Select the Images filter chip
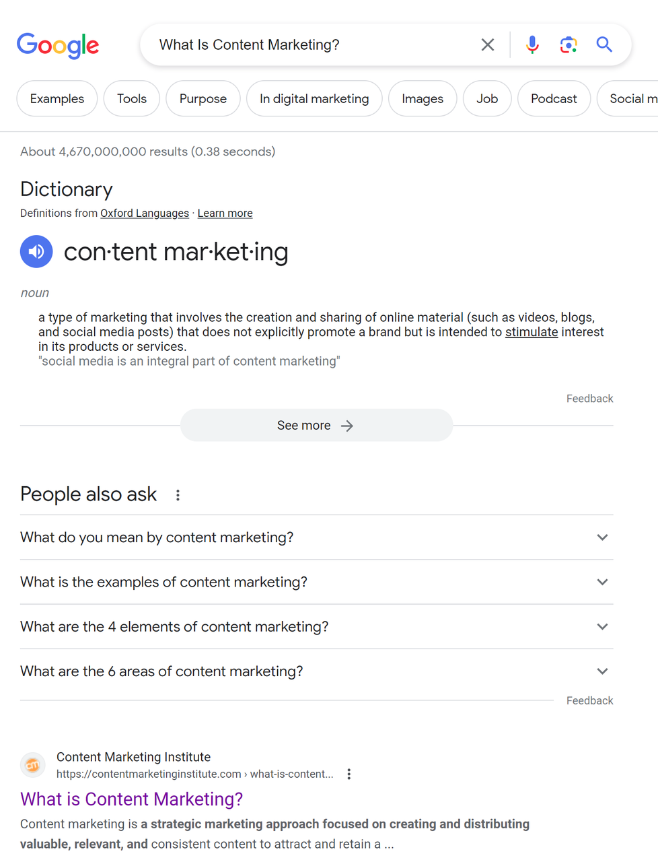 [x=423, y=98]
